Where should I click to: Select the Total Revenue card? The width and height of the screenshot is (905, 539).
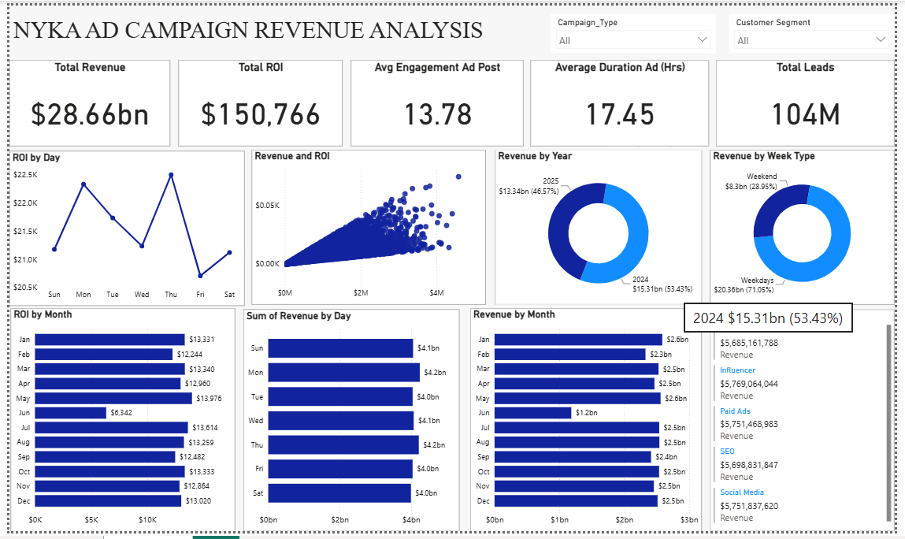[x=90, y=102]
